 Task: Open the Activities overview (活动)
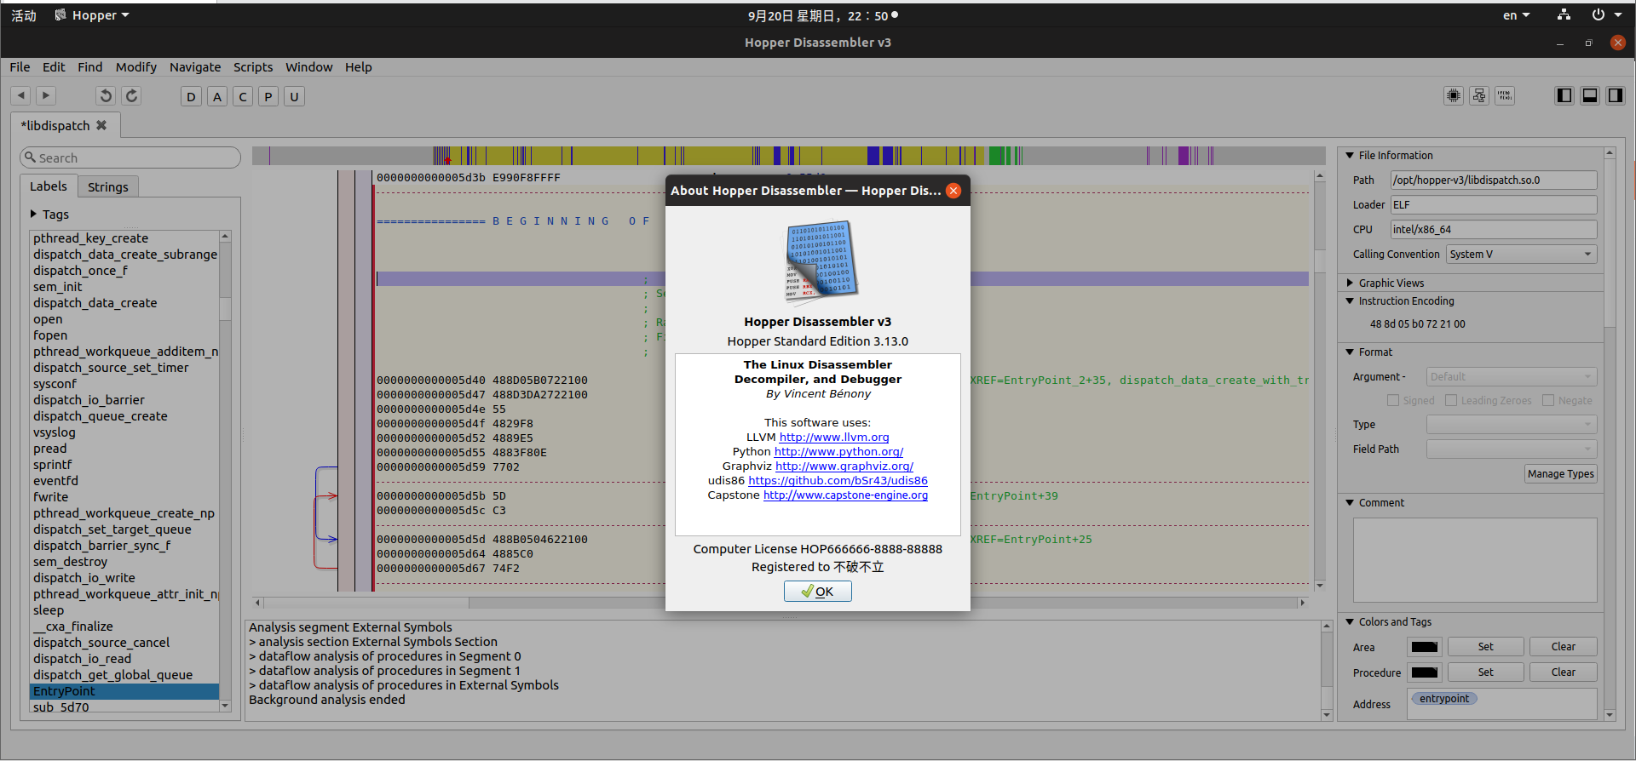[24, 15]
